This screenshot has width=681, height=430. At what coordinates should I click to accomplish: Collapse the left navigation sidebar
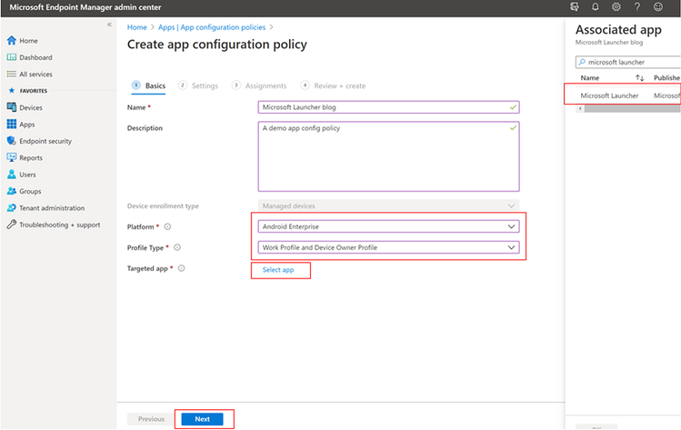click(x=109, y=25)
